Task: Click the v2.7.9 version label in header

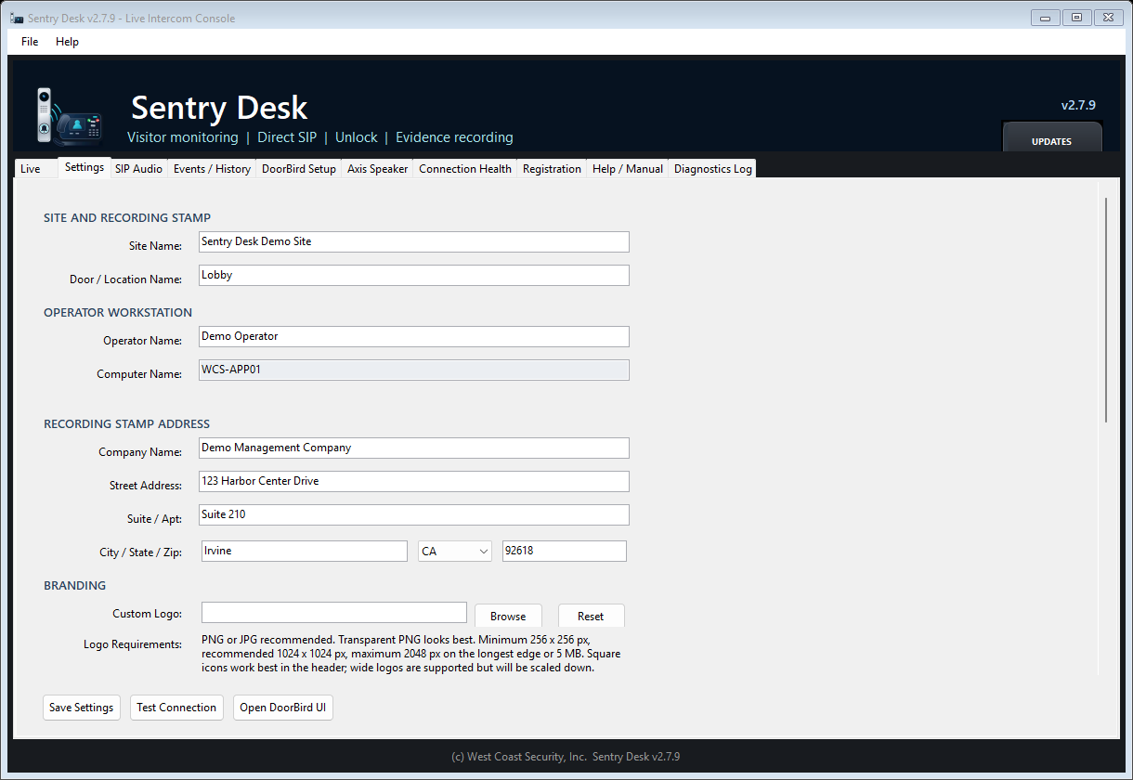Action: click(x=1079, y=105)
